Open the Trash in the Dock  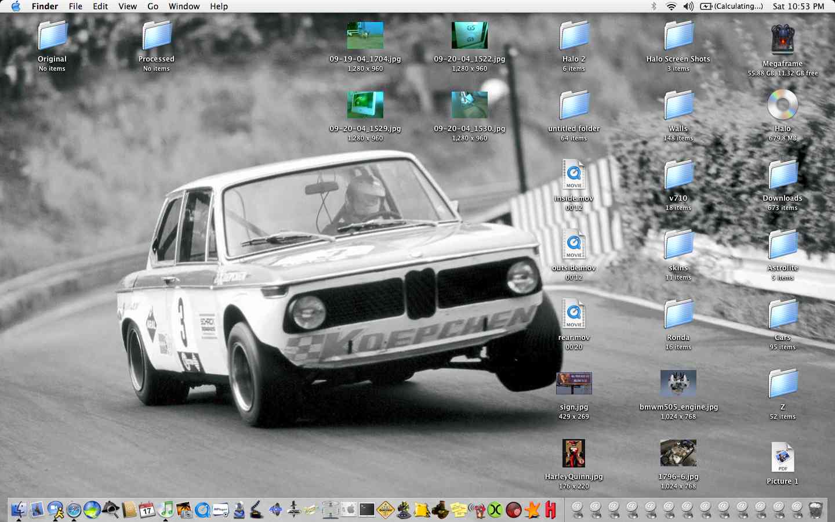[815, 510]
